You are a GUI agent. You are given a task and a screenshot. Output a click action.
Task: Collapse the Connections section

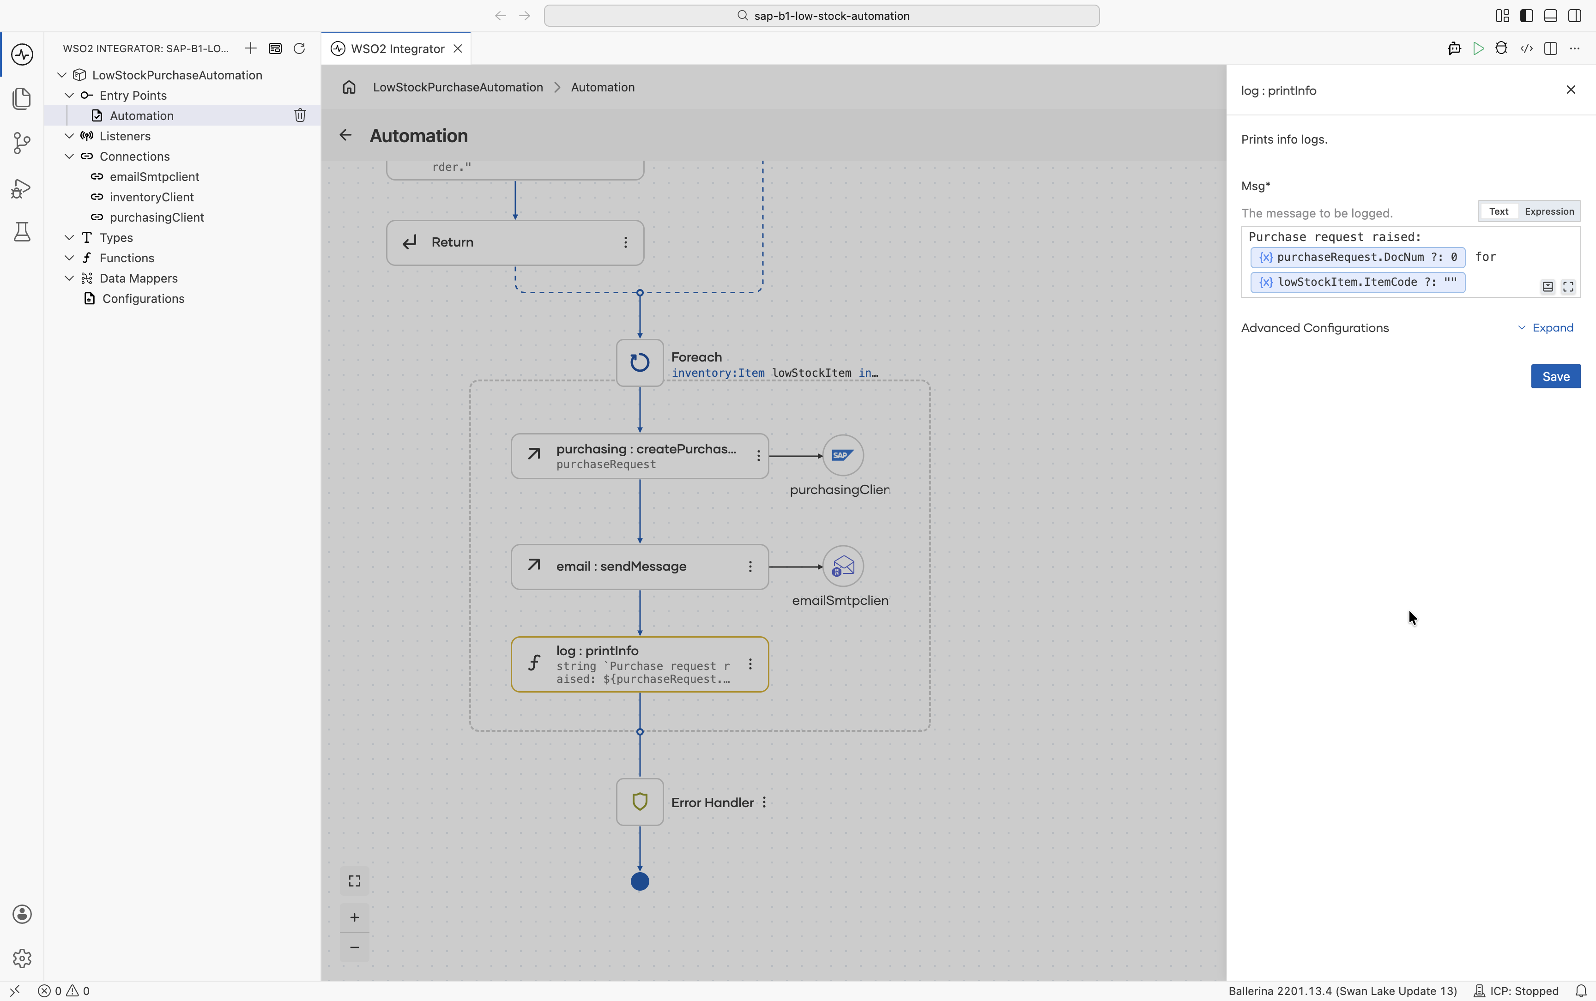click(x=69, y=156)
